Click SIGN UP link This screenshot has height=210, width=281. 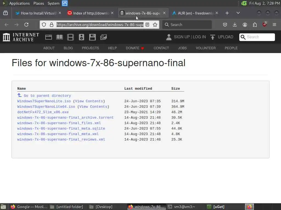pos(182,37)
